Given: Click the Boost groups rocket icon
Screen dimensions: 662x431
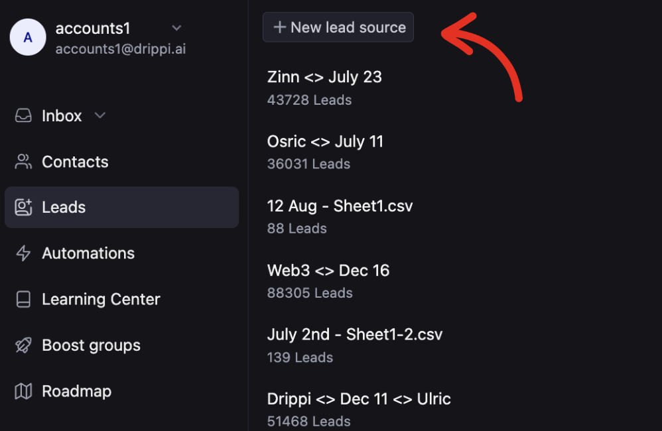Looking at the screenshot, I should click(23, 345).
